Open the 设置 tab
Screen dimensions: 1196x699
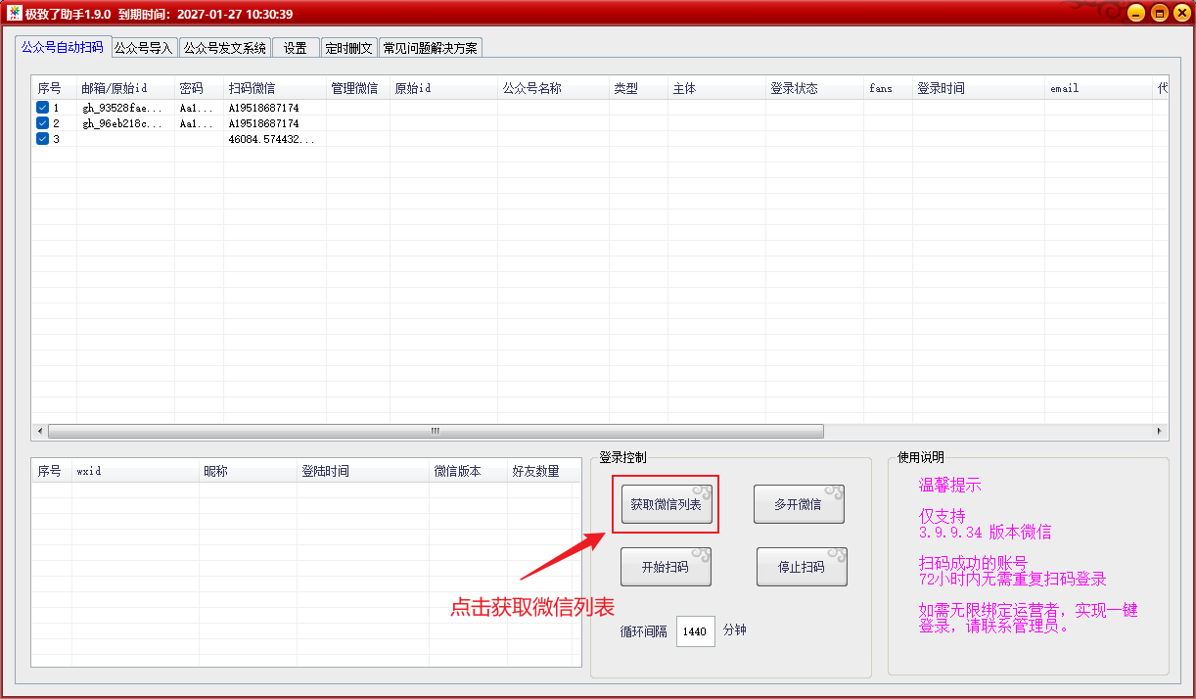coord(296,48)
